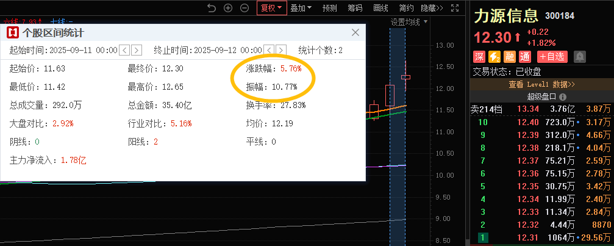Click the 深 exchange badge

[479, 57]
